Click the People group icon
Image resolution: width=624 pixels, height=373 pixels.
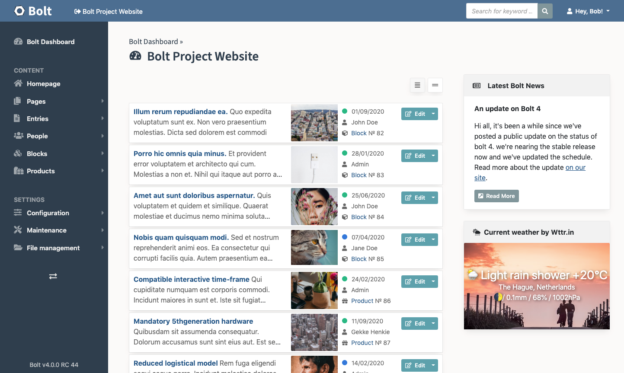coord(19,136)
